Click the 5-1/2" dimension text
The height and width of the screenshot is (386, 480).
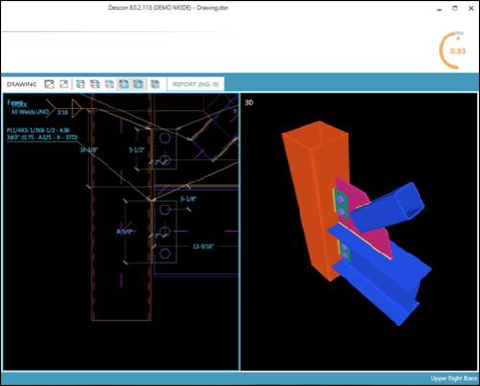click(136, 150)
